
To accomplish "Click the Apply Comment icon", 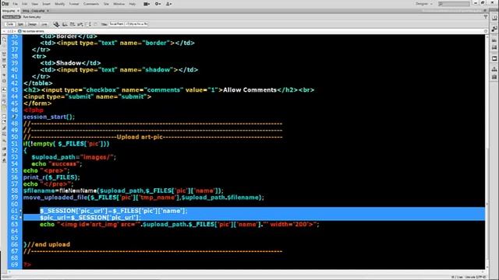I will (4, 117).
